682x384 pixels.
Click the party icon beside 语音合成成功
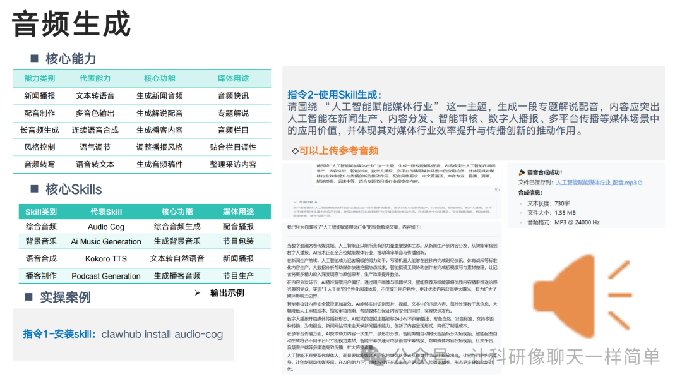click(x=522, y=172)
